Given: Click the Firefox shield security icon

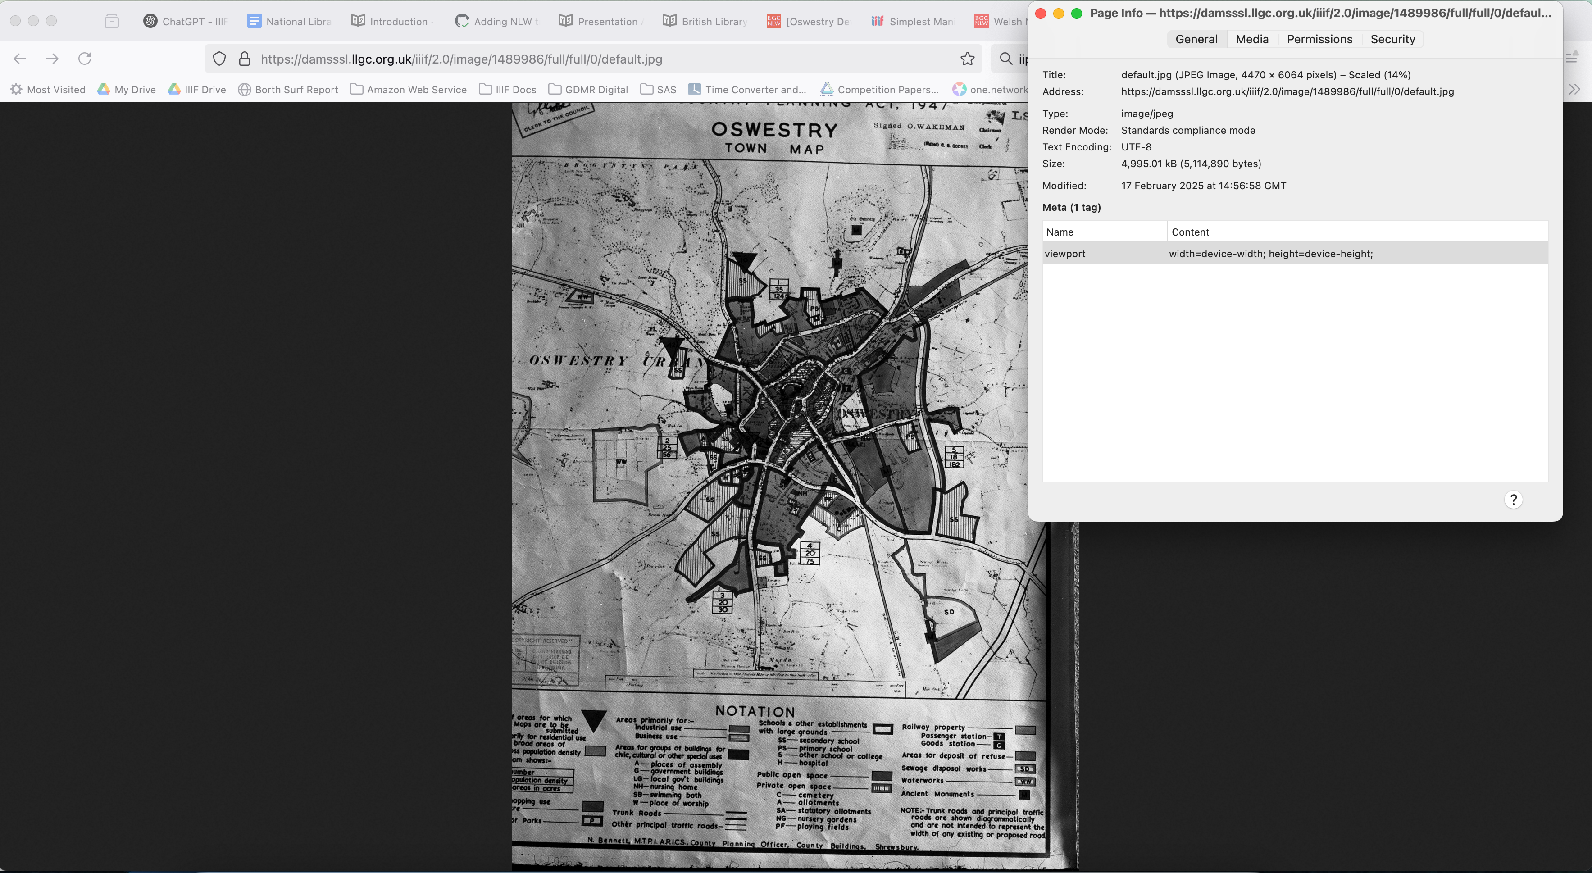Looking at the screenshot, I should 219,59.
